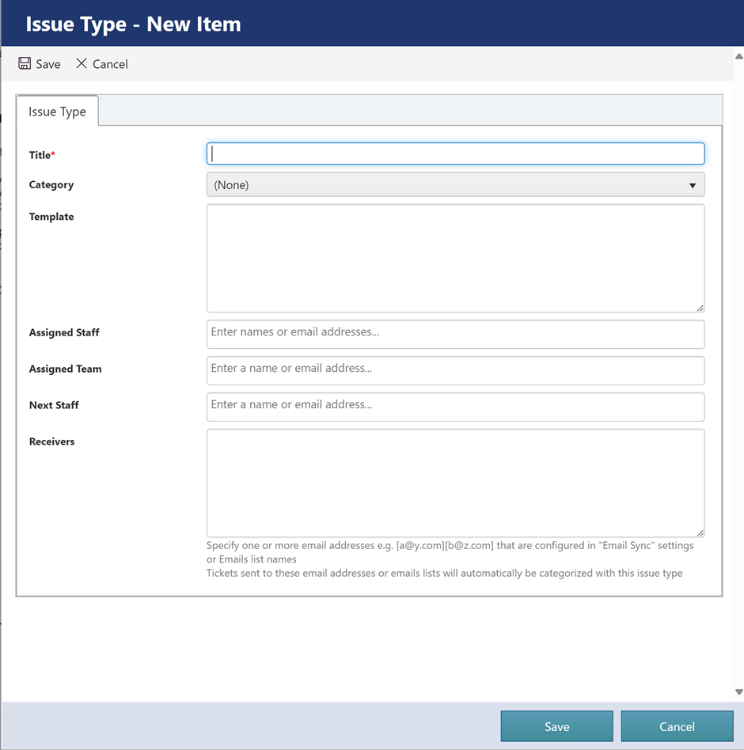
Task: Click inside the Receivers text area
Action: point(455,483)
